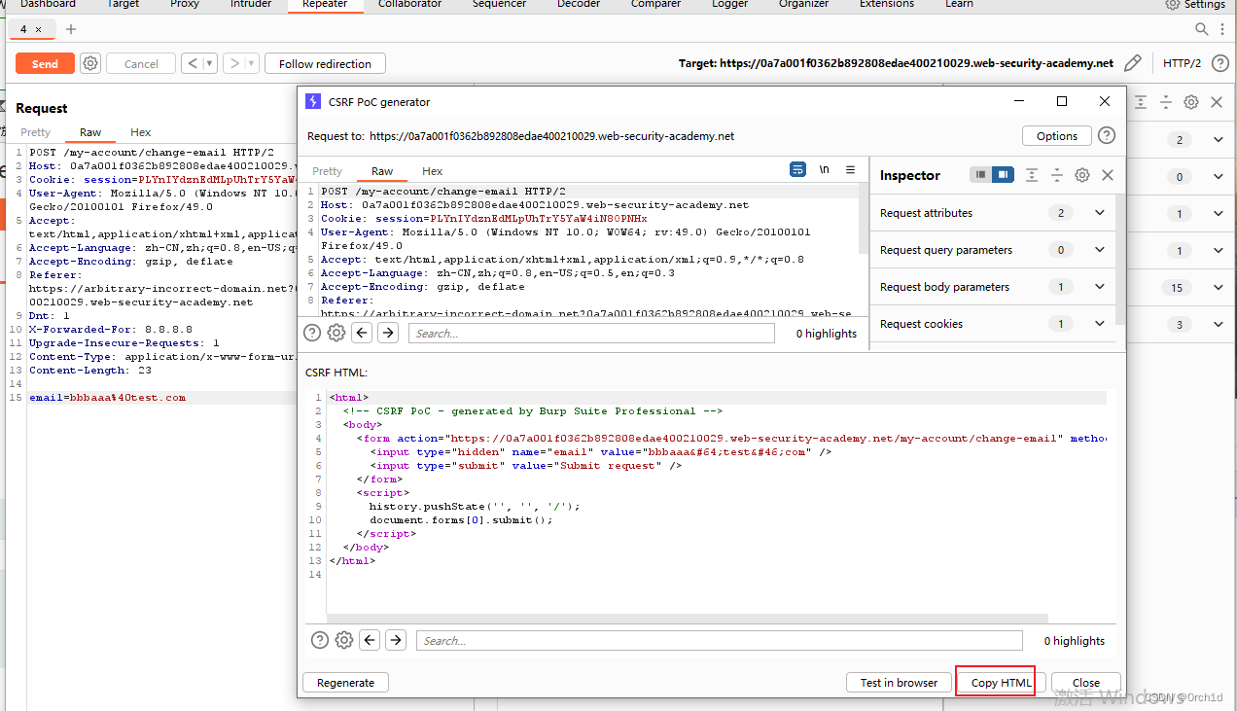The width and height of the screenshot is (1237, 711).
Task: Open hamburger menu in CSRF request editor
Action: 850,169
